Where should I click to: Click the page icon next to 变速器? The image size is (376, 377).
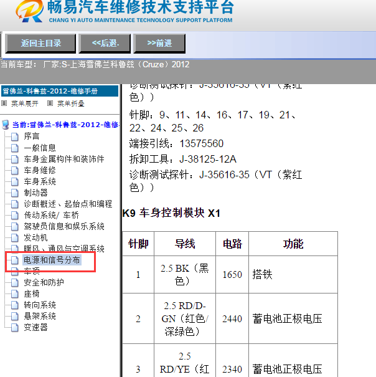pos(15,328)
